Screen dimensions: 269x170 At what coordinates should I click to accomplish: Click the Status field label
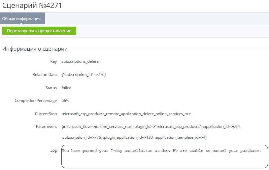click(x=51, y=88)
